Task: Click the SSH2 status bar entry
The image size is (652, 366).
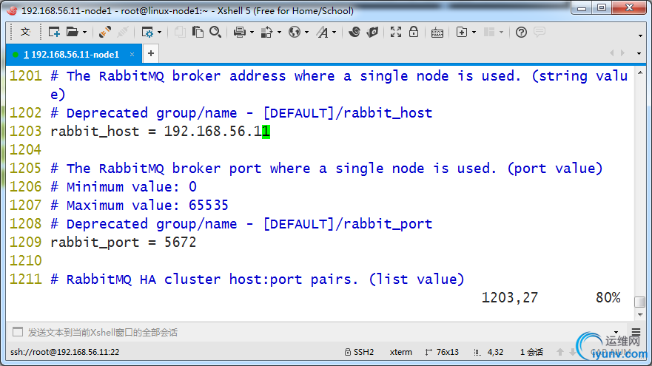Action: click(x=359, y=352)
